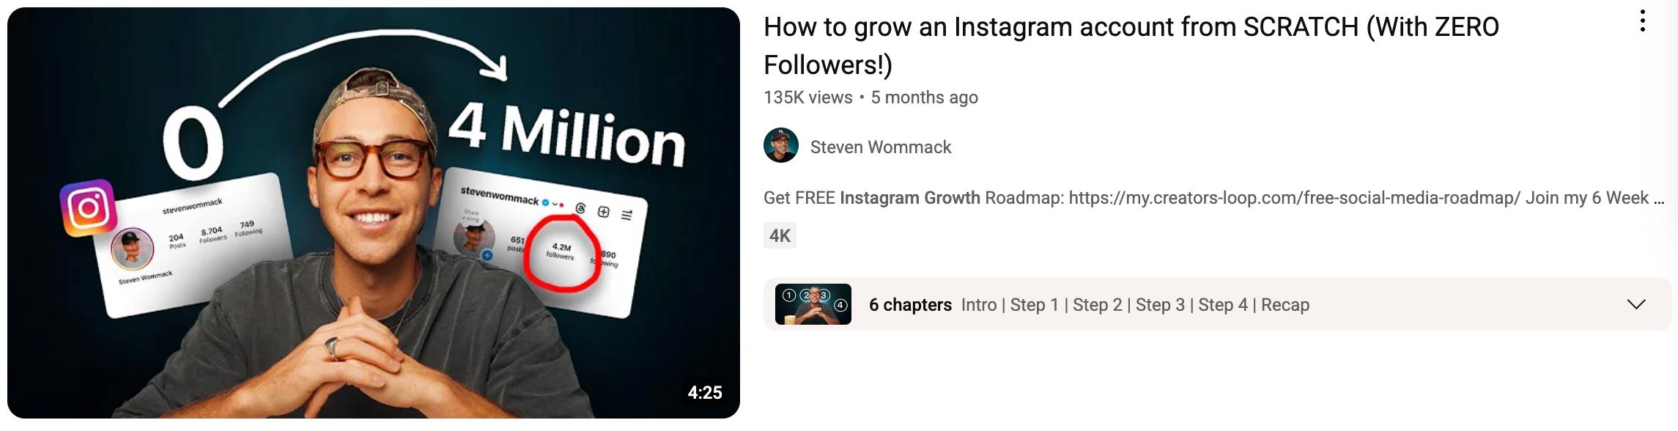Click Steven Wommack channel avatar

[x=781, y=146]
